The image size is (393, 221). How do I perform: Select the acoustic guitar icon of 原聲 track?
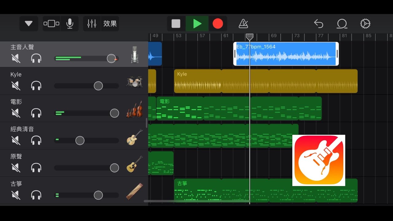[x=134, y=164]
